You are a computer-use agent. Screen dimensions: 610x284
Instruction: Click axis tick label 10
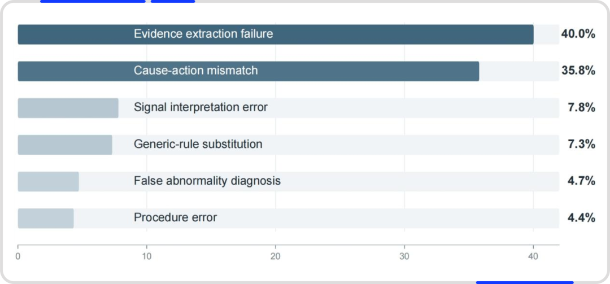147,257
